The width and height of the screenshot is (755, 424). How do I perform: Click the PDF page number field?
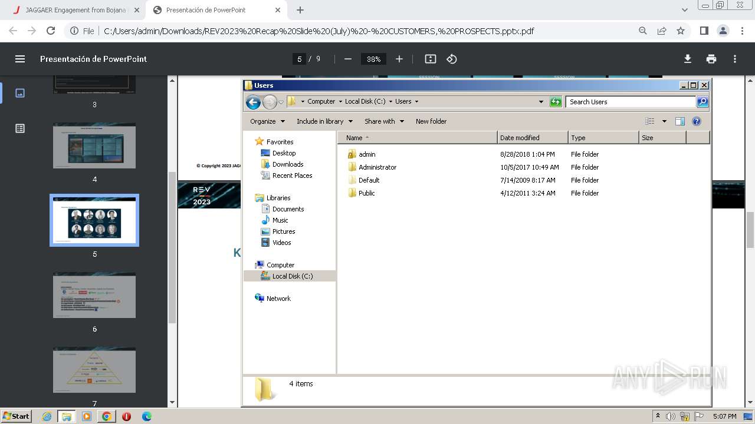(300, 59)
